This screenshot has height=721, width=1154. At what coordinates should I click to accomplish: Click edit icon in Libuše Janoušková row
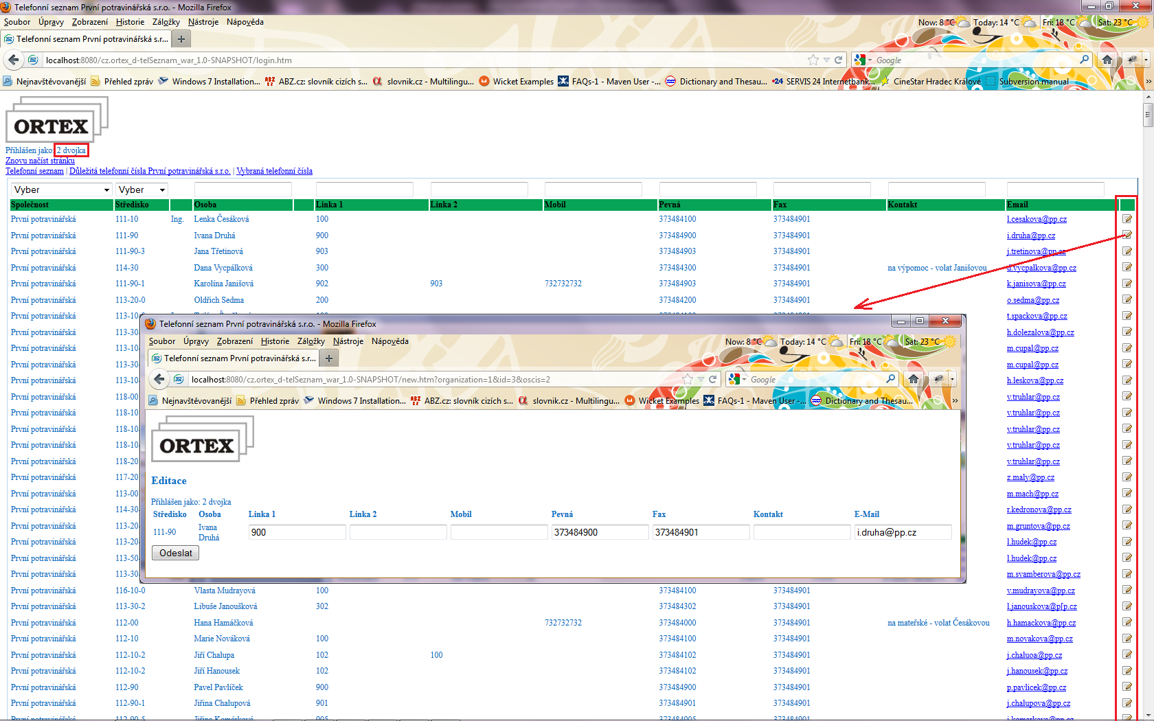tap(1127, 606)
